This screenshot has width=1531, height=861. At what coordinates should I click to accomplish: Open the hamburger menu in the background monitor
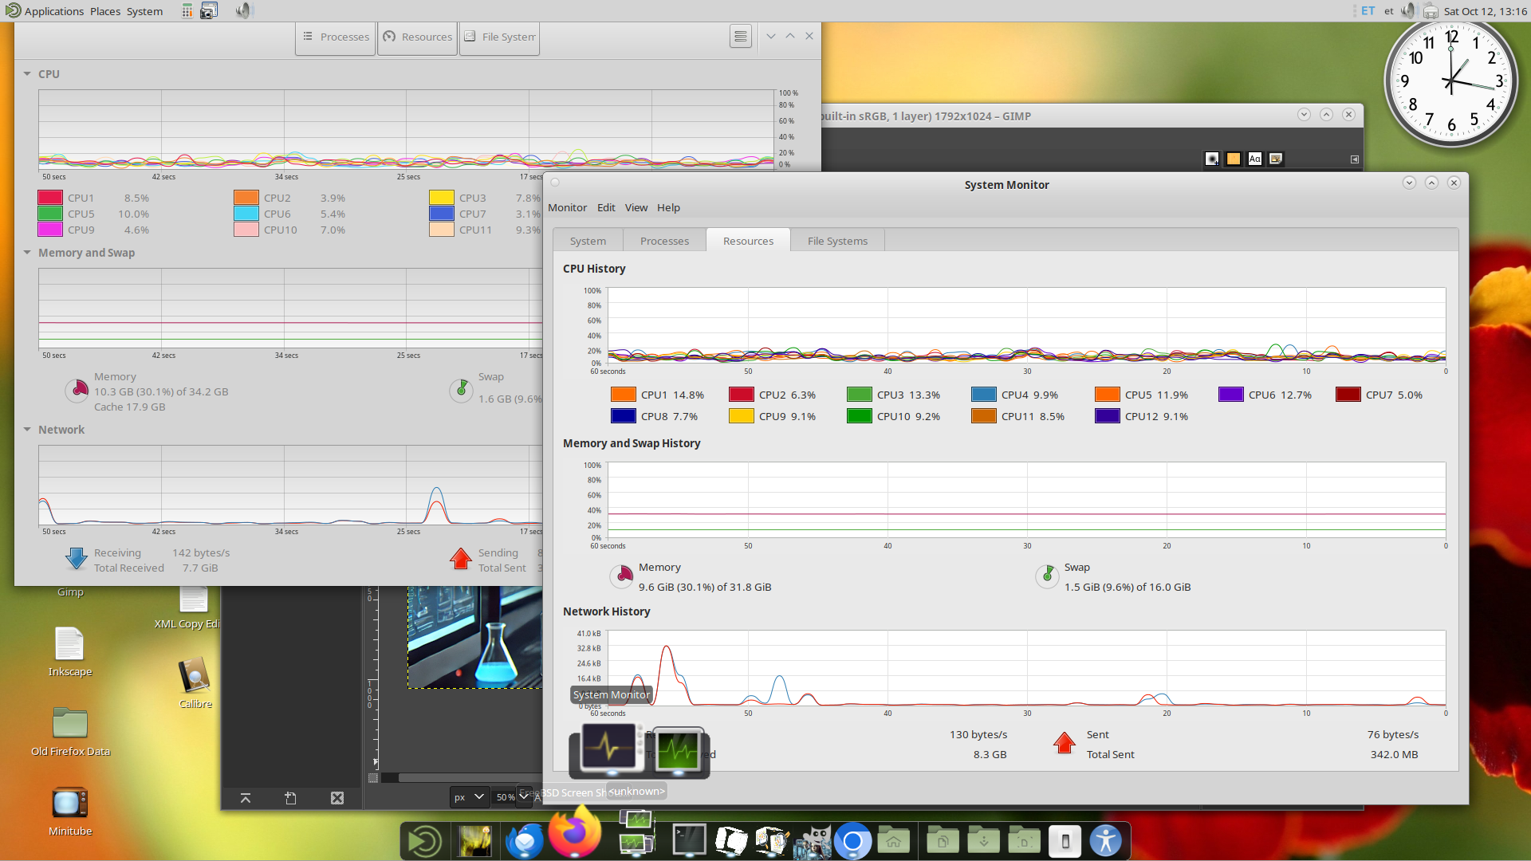tap(741, 37)
